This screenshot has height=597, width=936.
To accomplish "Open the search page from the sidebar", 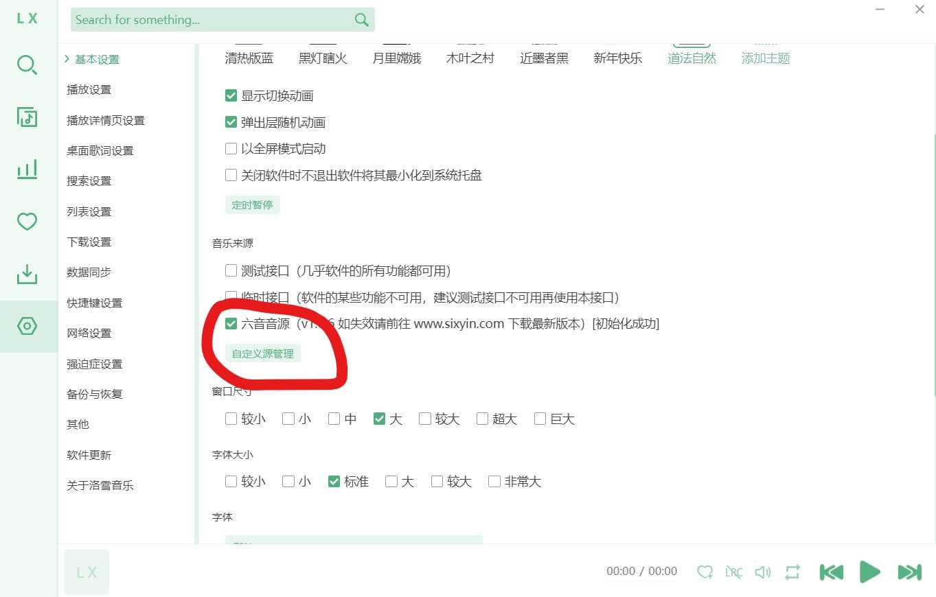I will tap(27, 65).
